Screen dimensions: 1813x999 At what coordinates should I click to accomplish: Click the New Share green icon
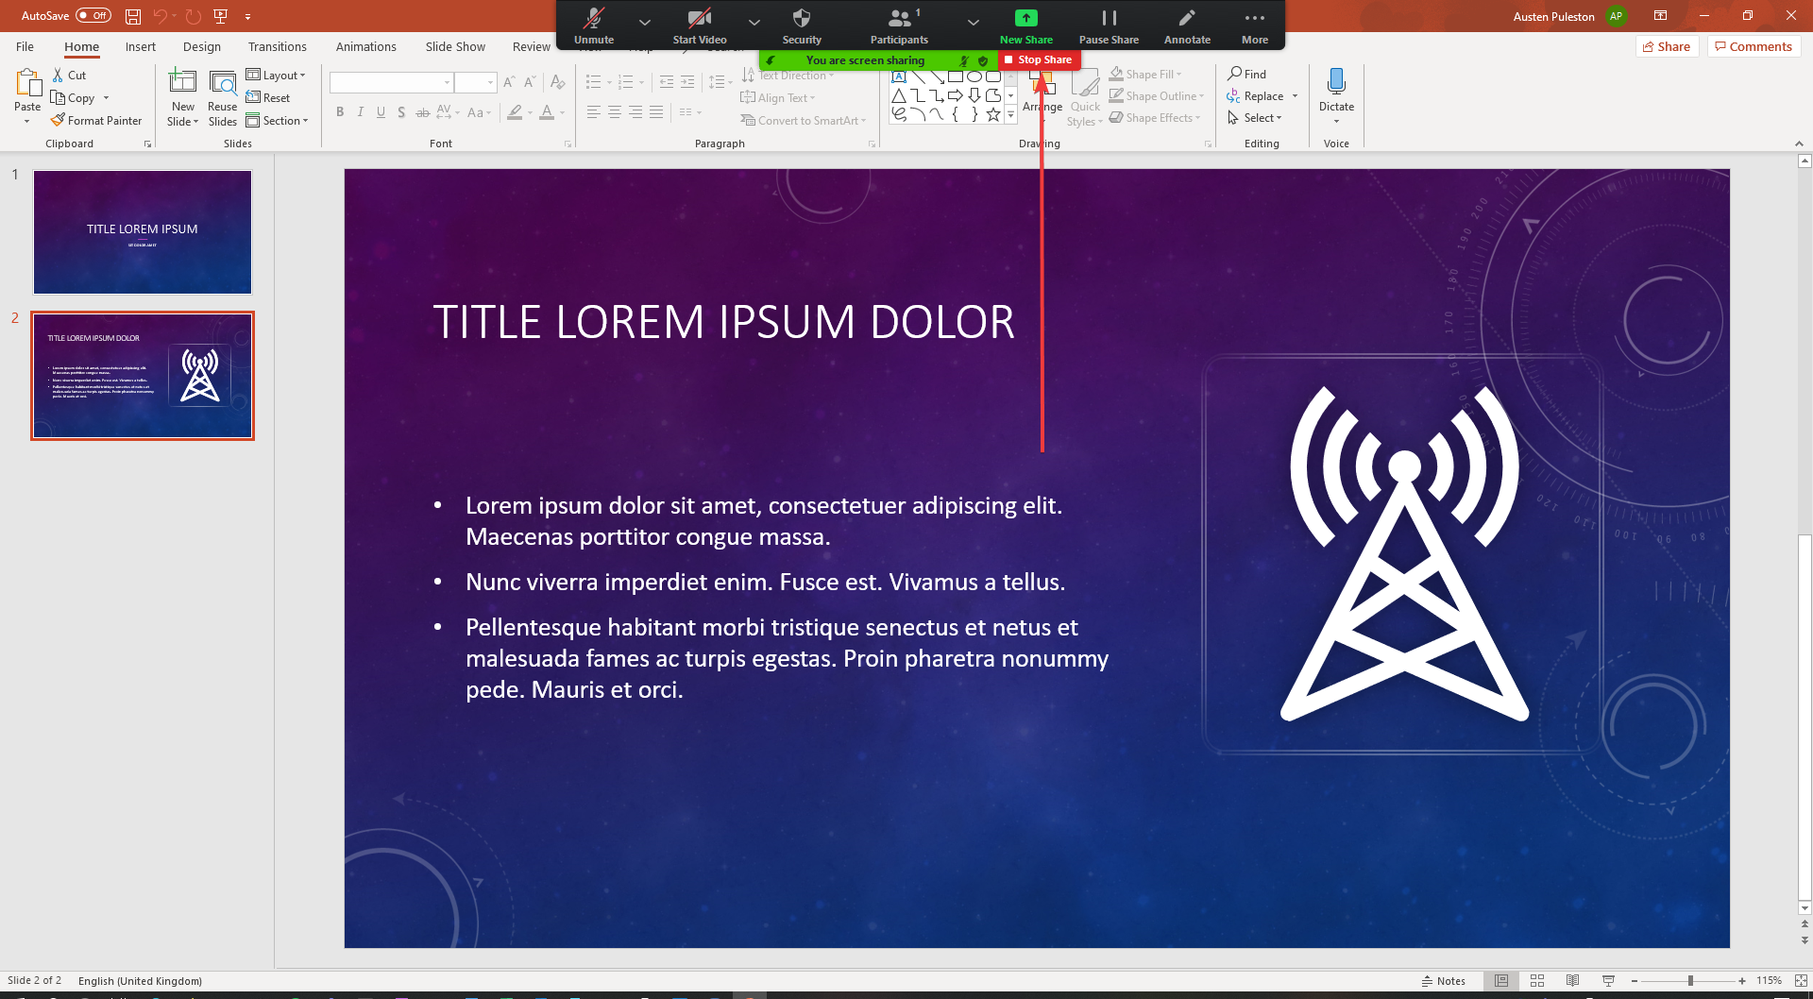(1026, 18)
